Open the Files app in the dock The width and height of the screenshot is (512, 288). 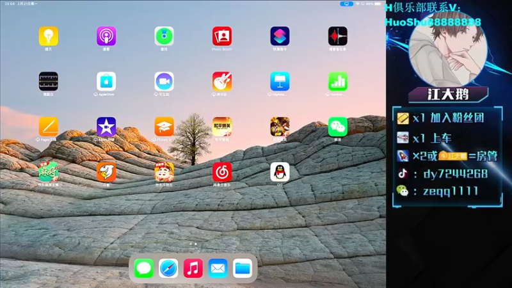(x=243, y=268)
